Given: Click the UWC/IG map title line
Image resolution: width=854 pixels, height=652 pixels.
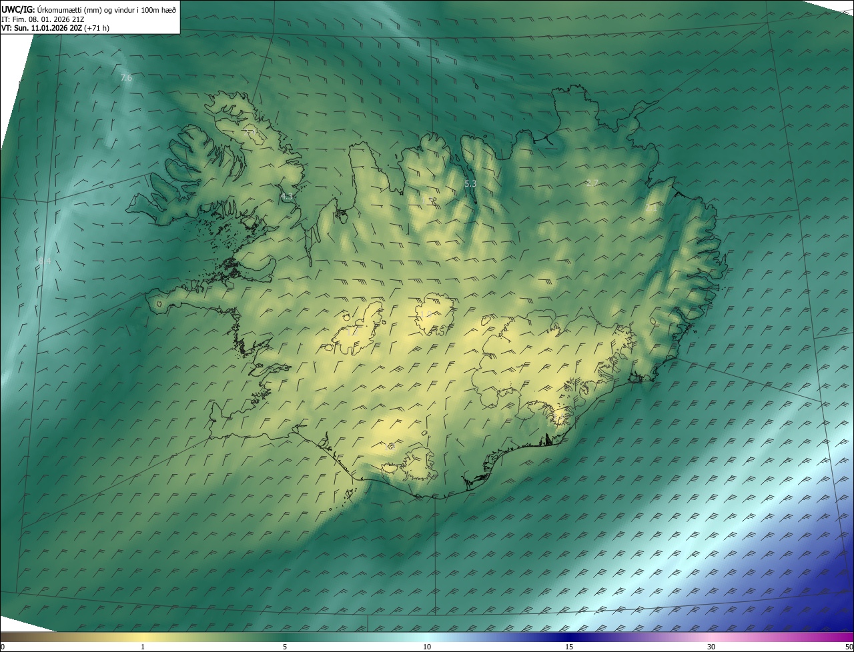Looking at the screenshot, I should [x=88, y=9].
